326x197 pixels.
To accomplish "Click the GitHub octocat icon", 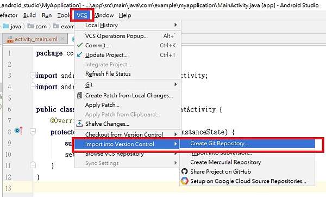I will [184, 171].
